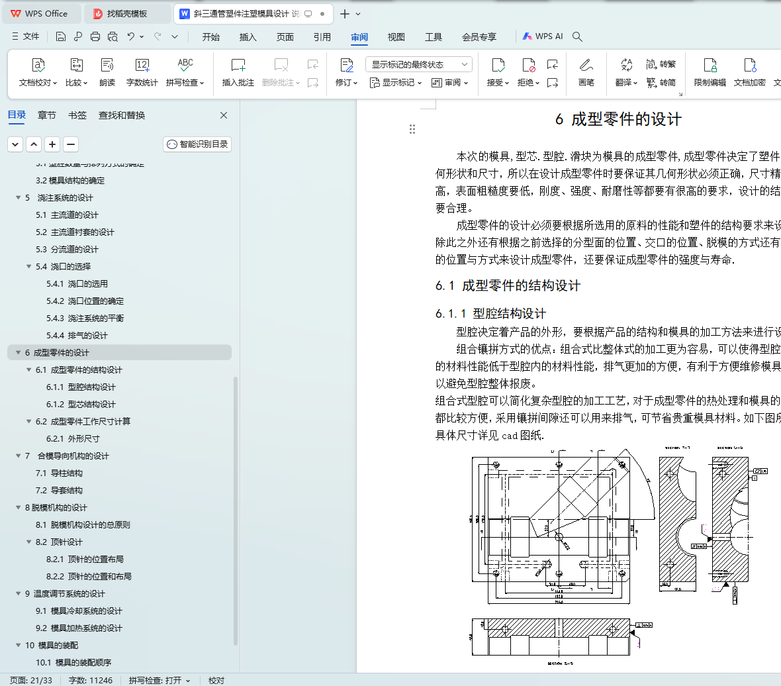Click the outline pane vertical scrollbar
This screenshot has width=781, height=686.
(236, 511)
